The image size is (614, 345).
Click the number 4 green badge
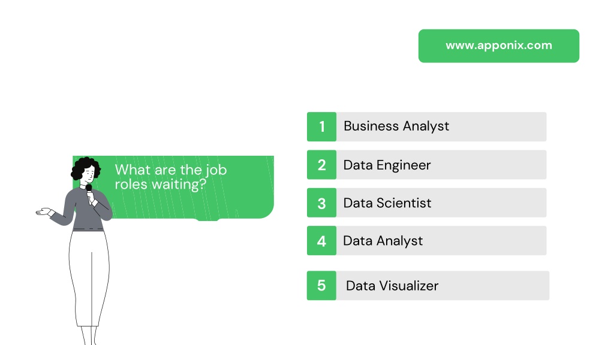coord(321,241)
